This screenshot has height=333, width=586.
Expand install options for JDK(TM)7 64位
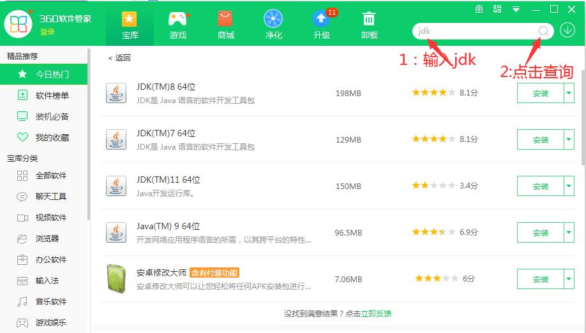(x=569, y=140)
